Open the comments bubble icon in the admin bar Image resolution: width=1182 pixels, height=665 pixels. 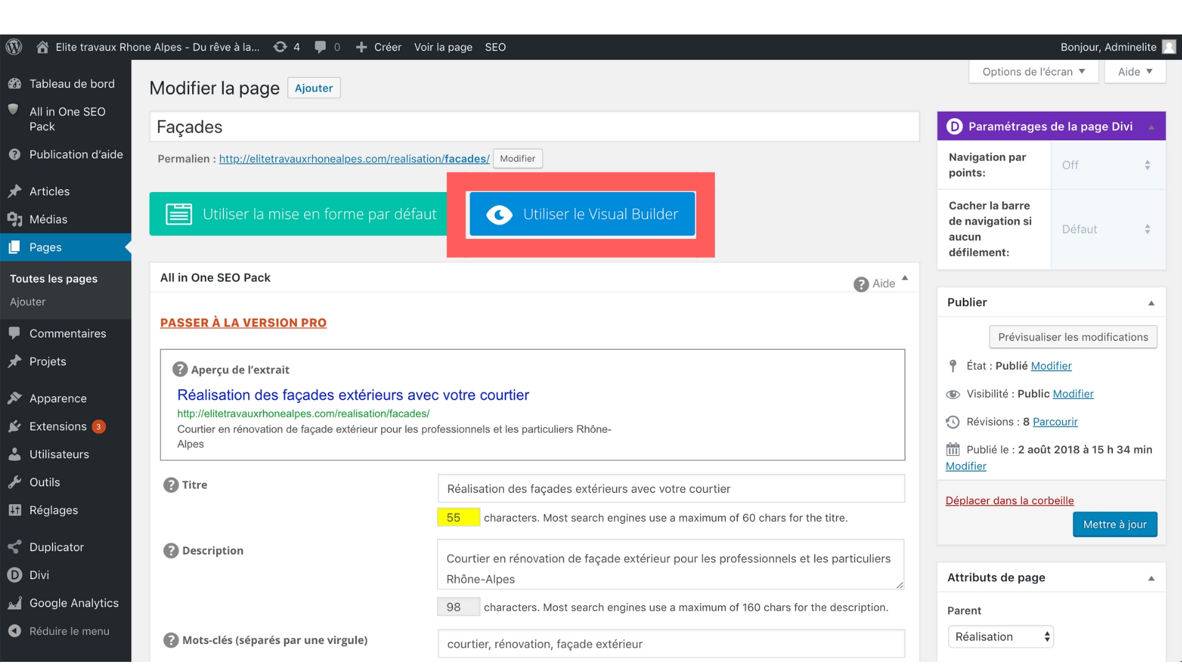[320, 47]
